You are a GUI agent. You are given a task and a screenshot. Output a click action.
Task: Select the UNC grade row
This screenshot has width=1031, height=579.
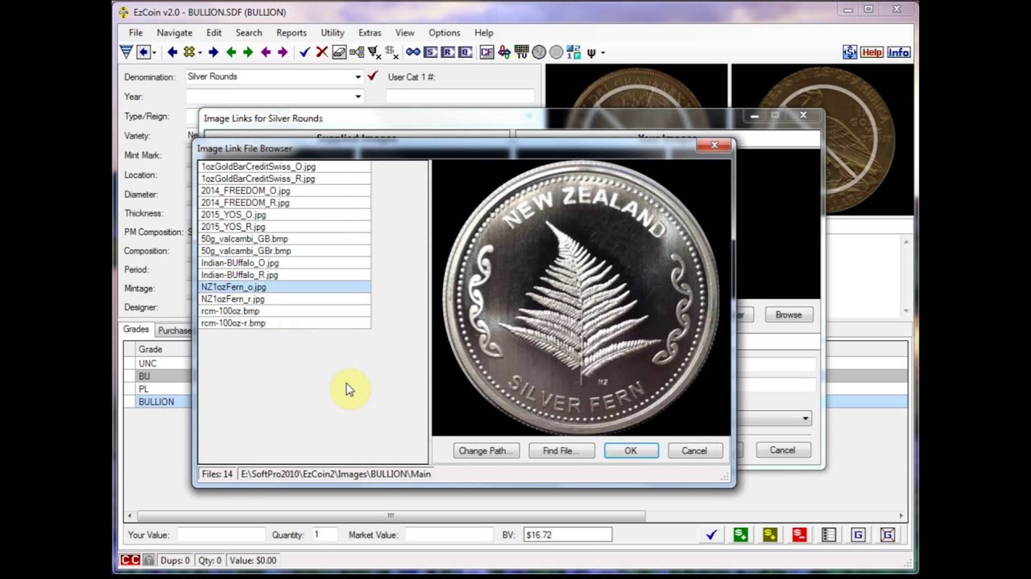158,363
